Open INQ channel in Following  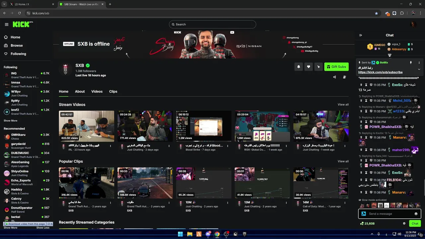[x=27, y=75]
